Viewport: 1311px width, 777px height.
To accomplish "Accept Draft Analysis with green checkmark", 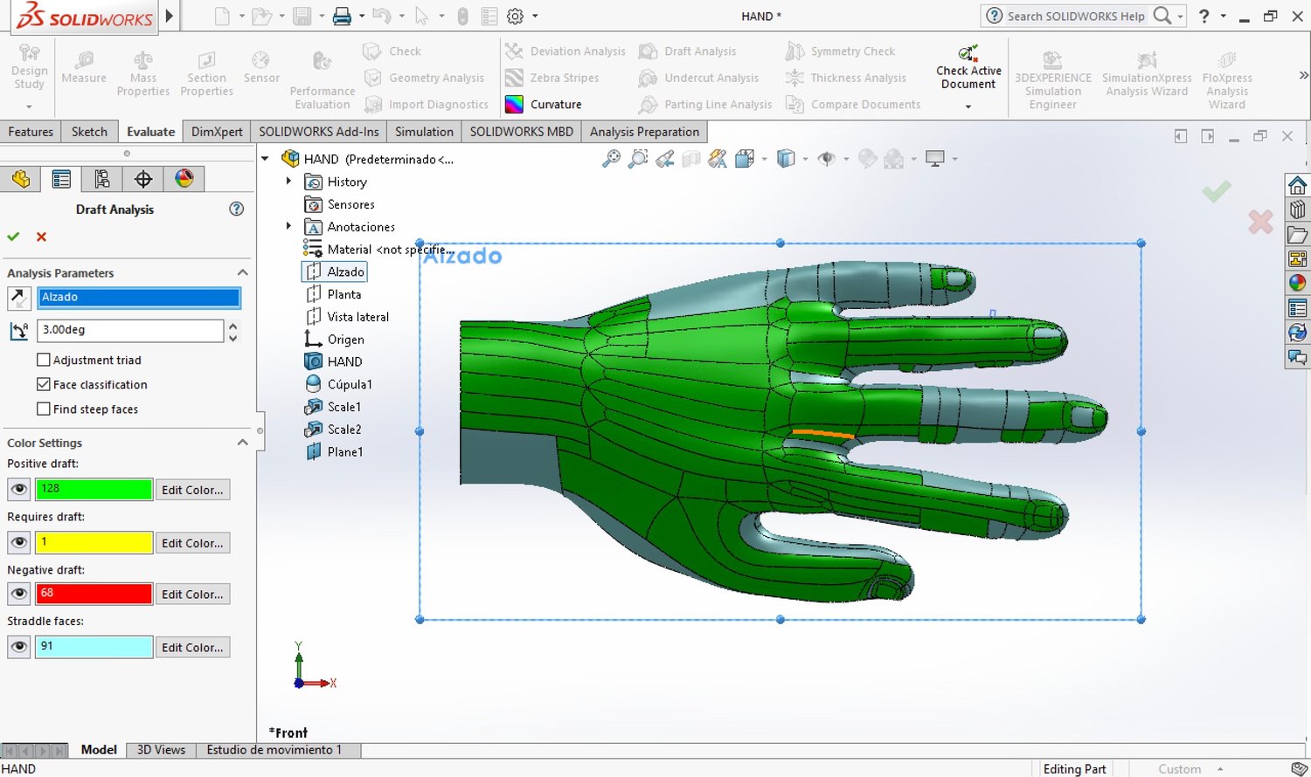I will click(x=13, y=237).
